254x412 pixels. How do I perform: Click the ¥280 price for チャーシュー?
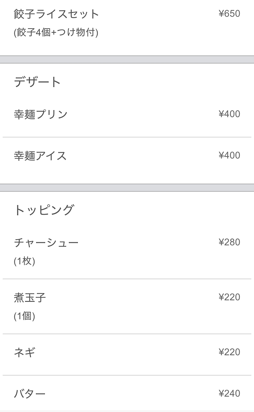coord(229,242)
